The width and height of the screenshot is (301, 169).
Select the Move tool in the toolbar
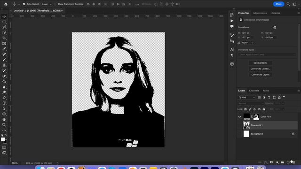[4, 16]
